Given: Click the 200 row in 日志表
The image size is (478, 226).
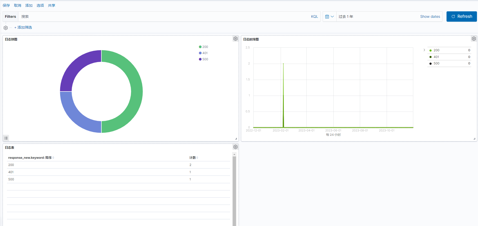Looking at the screenshot, I should pyautogui.click(x=118, y=165).
